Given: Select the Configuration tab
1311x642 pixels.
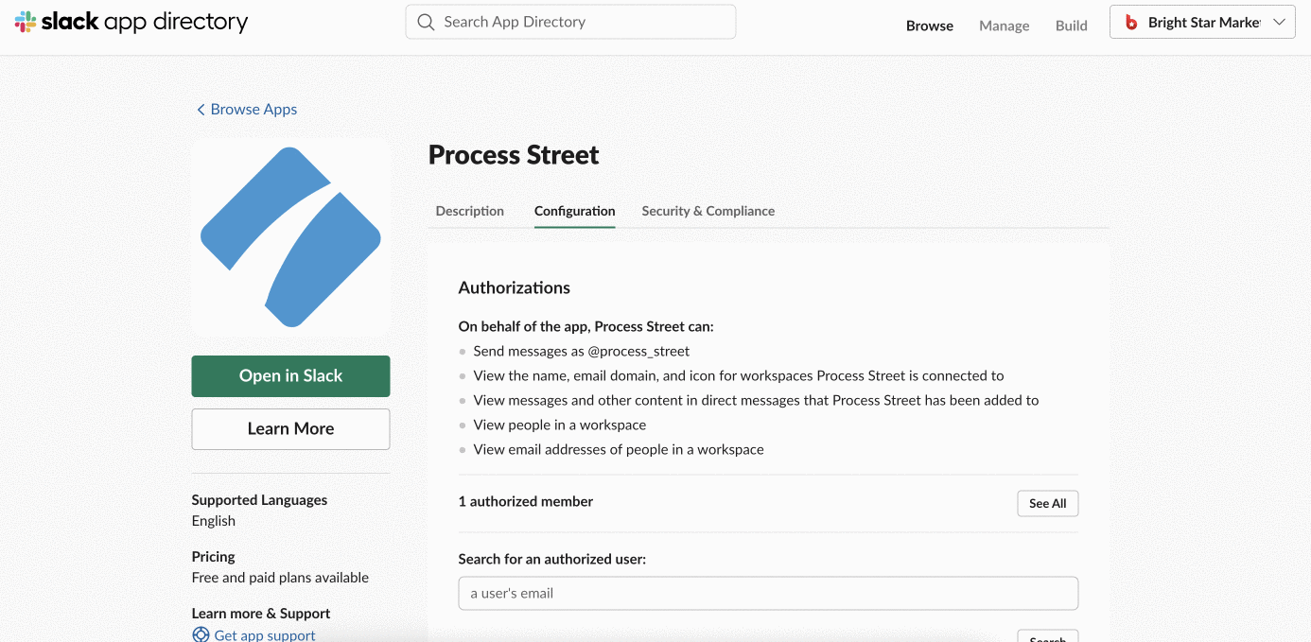Looking at the screenshot, I should click(x=574, y=211).
